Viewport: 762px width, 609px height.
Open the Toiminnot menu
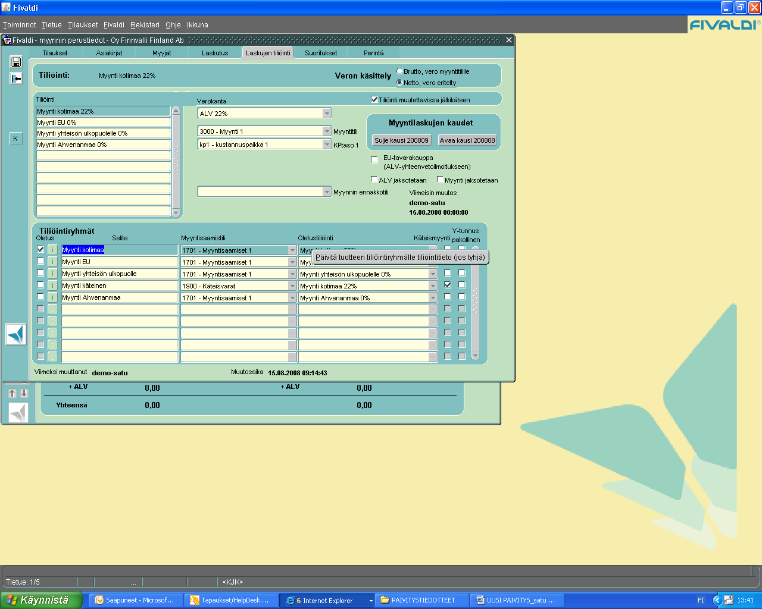(20, 25)
